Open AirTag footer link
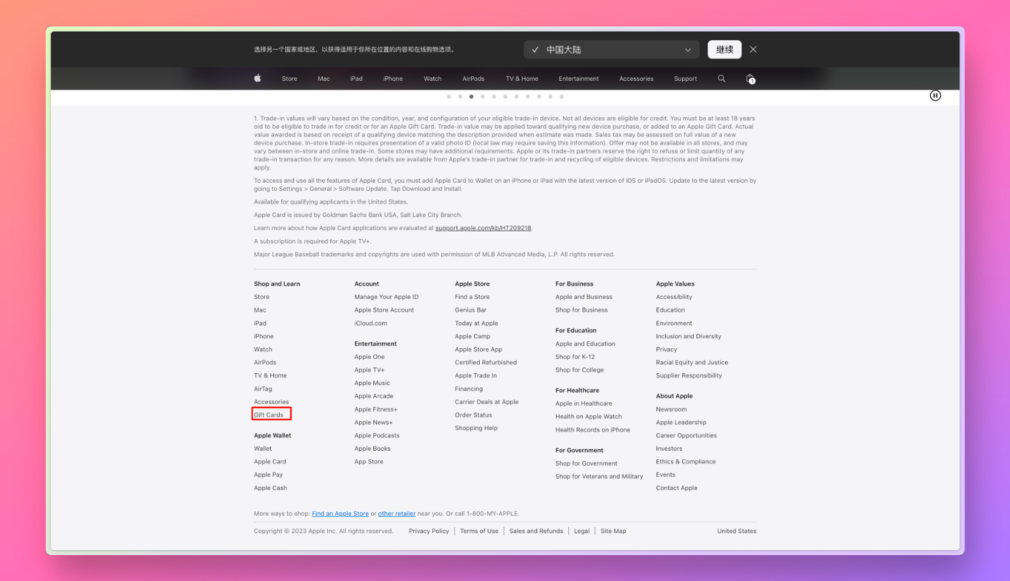 click(263, 389)
